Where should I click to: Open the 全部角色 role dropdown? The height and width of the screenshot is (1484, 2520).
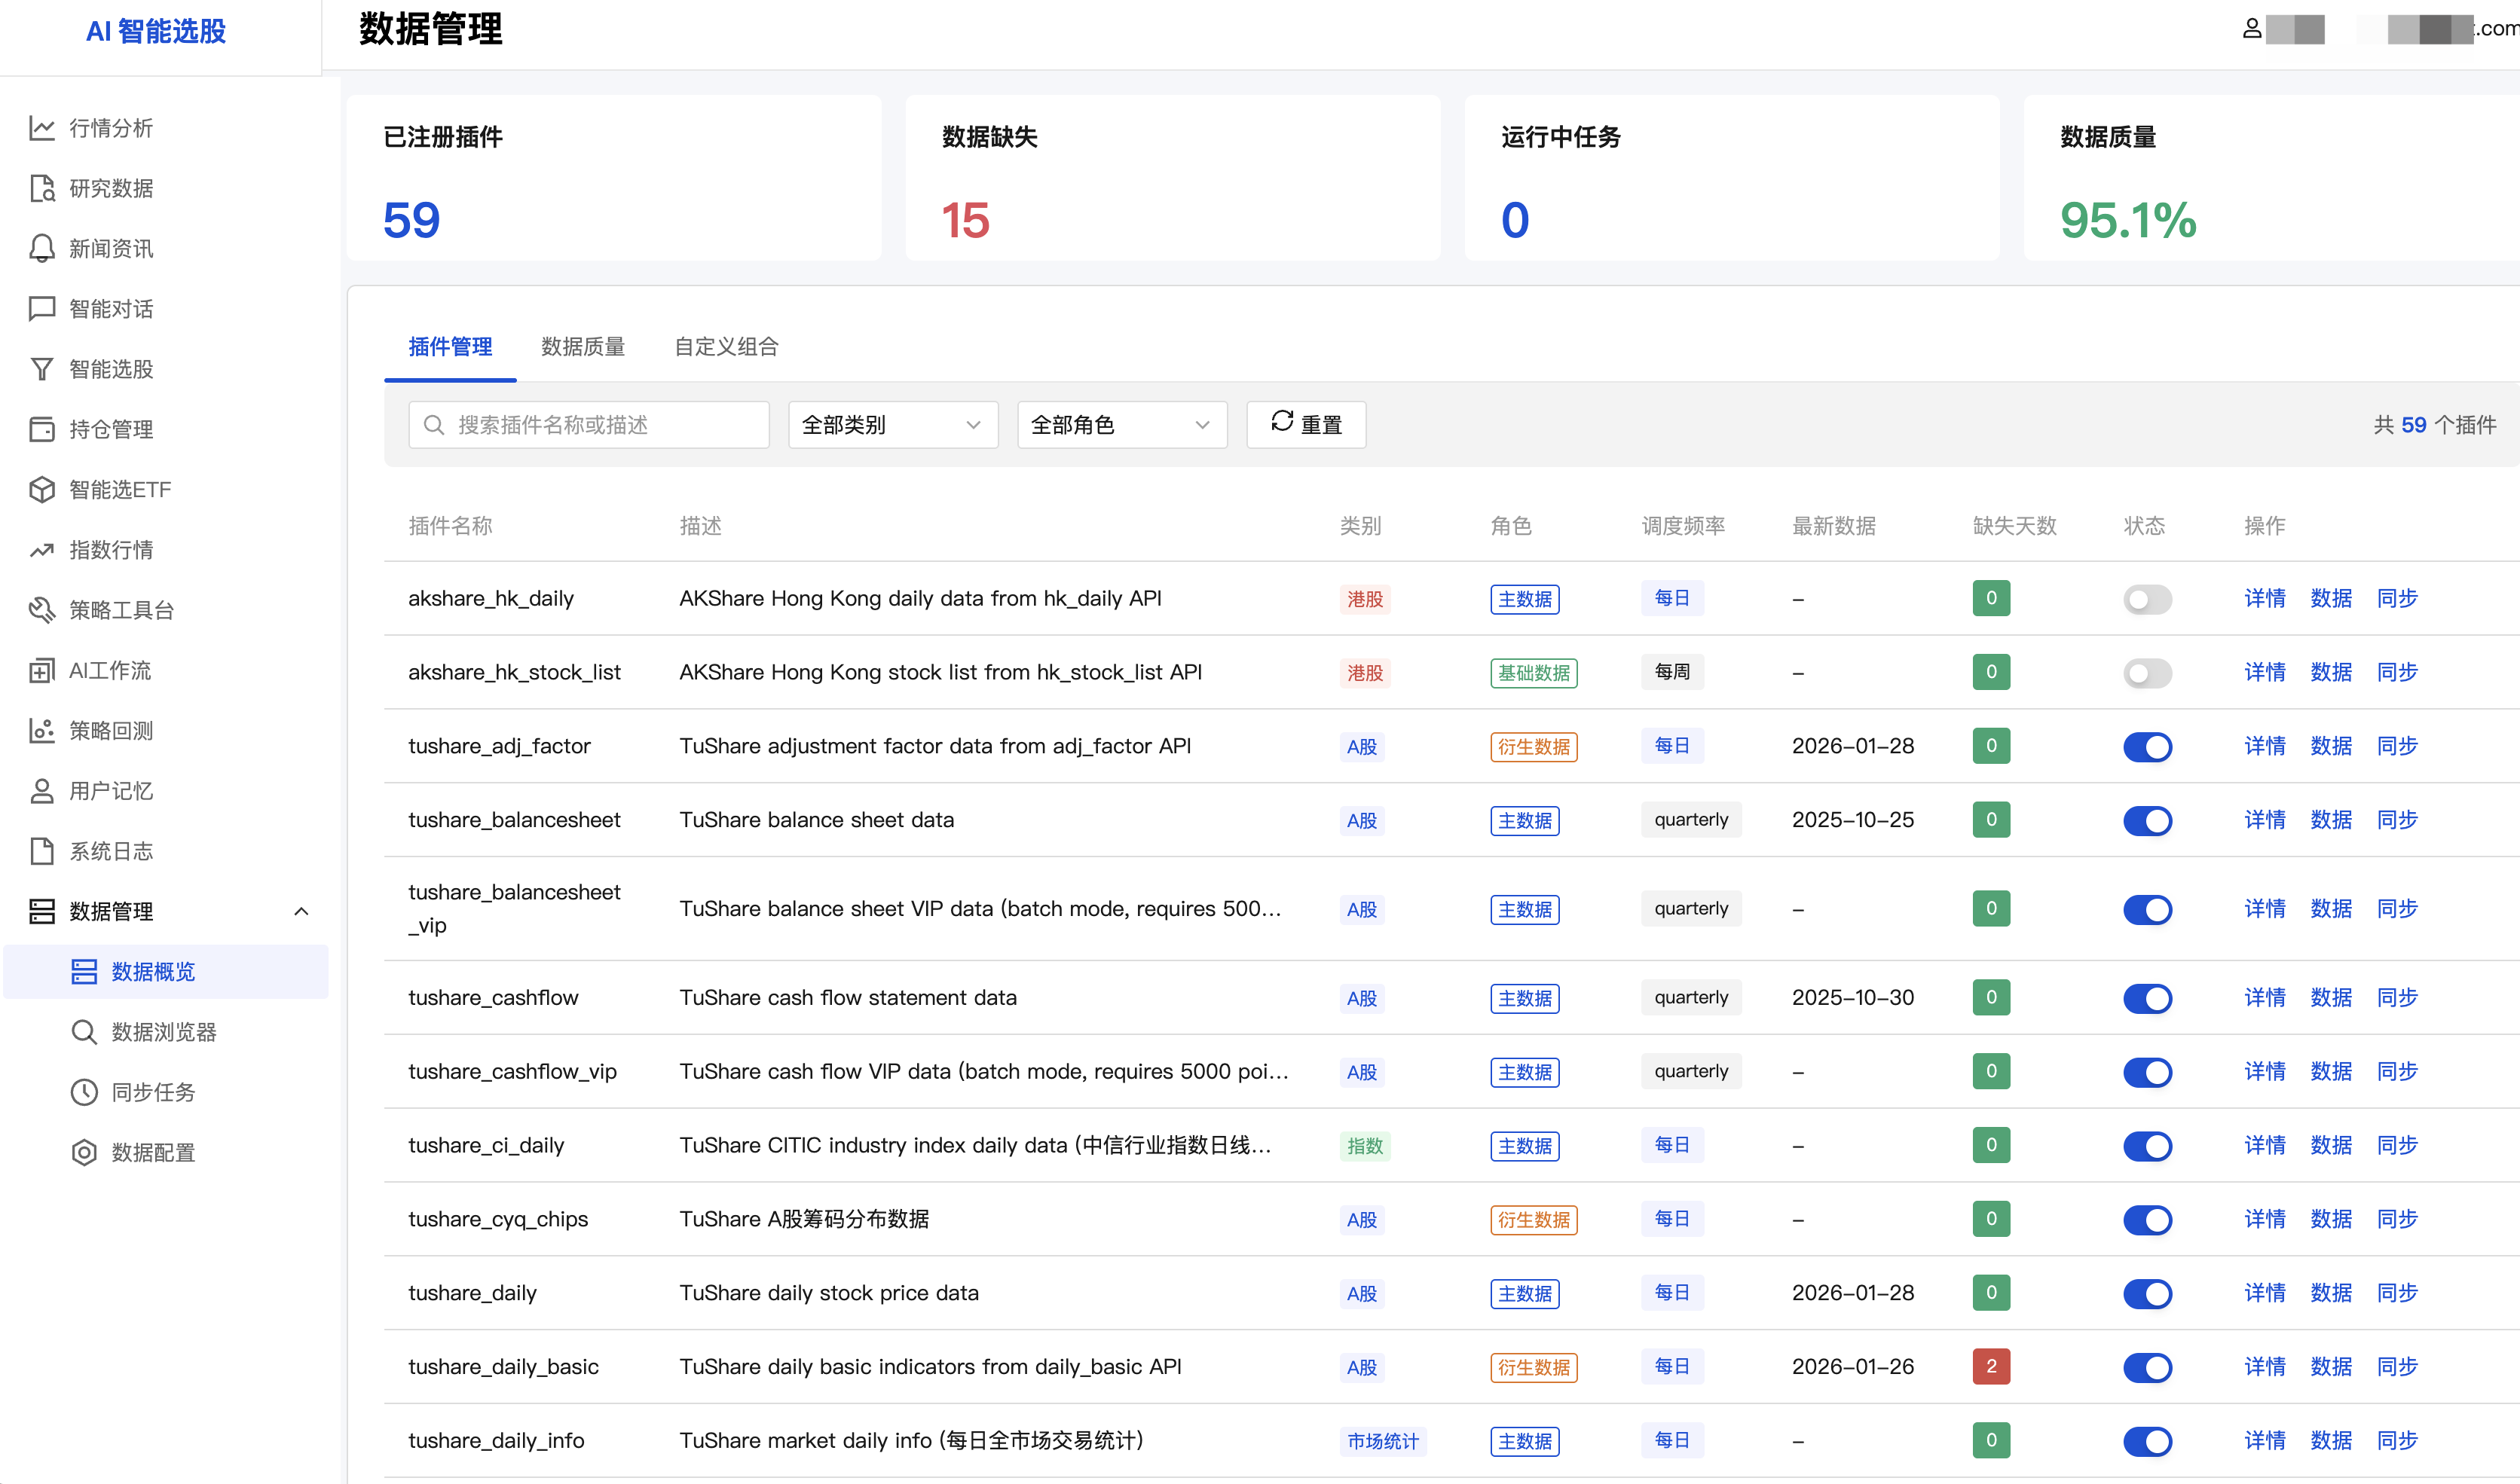tap(1121, 425)
